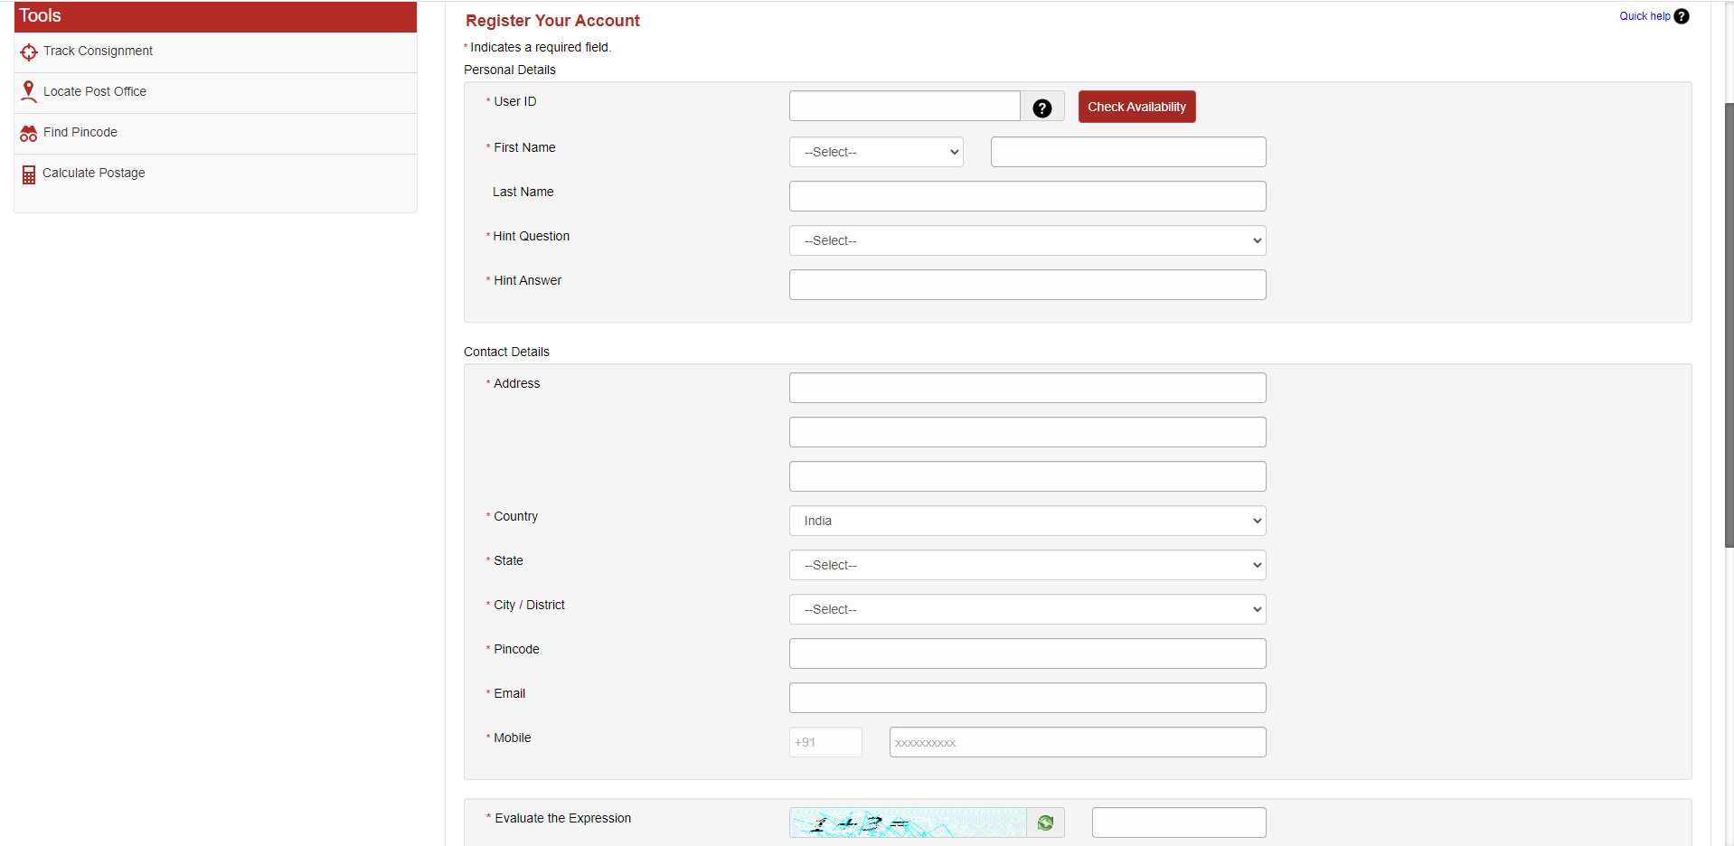Click the Track Consignment crosshair icon
The height and width of the screenshot is (846, 1734).
pyautogui.click(x=29, y=52)
